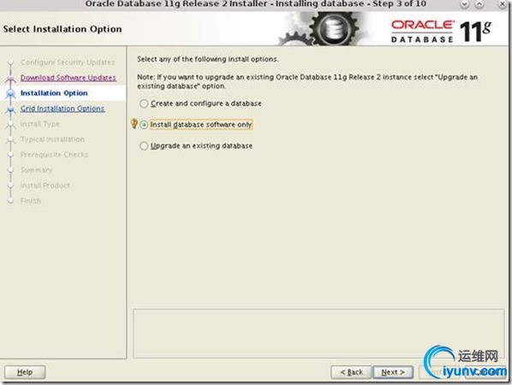
Task: Click the Prerequisite Checks step
Action: (x=54, y=154)
